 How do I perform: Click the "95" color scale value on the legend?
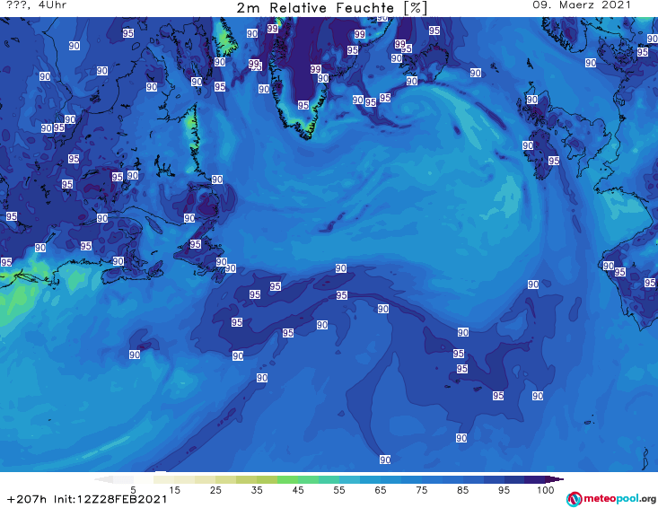click(x=504, y=490)
